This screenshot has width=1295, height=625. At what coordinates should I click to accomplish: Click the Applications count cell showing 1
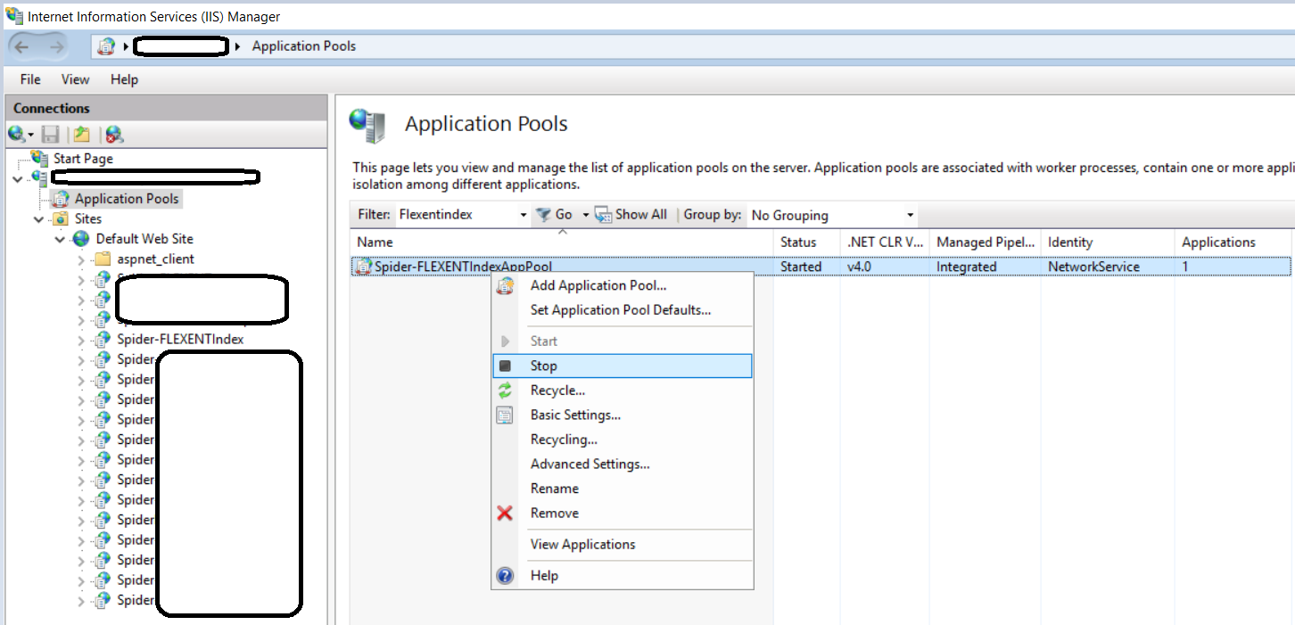pos(1185,267)
